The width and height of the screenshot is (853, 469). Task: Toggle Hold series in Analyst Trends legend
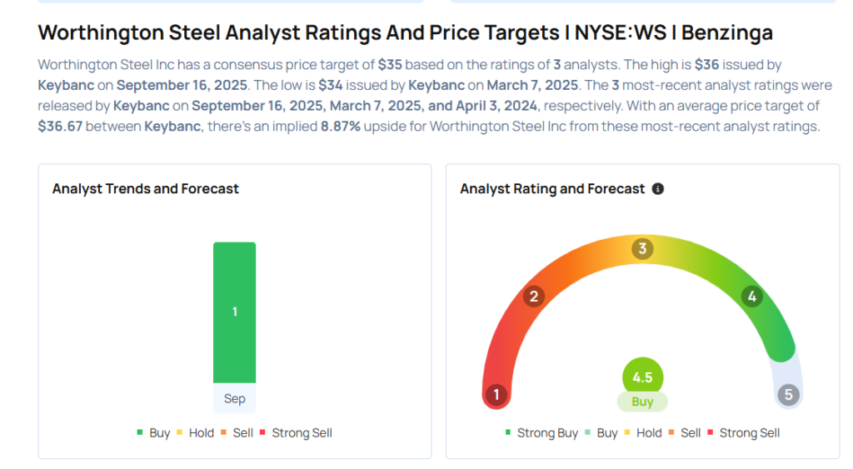196,433
